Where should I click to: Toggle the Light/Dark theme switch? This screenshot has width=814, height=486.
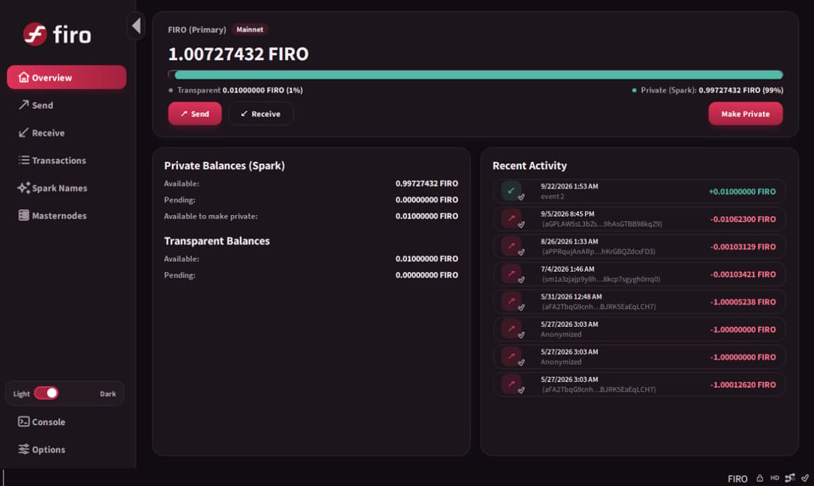click(x=46, y=393)
